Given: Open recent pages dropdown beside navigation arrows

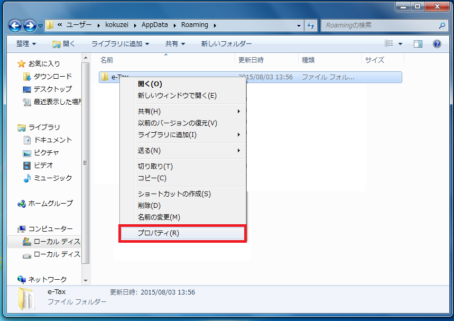Looking at the screenshot, I should (41, 26).
